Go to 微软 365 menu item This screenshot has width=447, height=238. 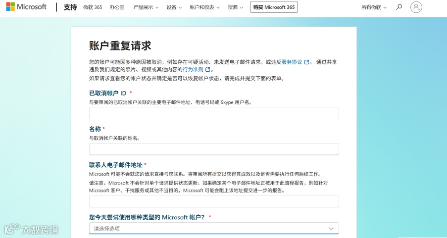[x=93, y=7]
